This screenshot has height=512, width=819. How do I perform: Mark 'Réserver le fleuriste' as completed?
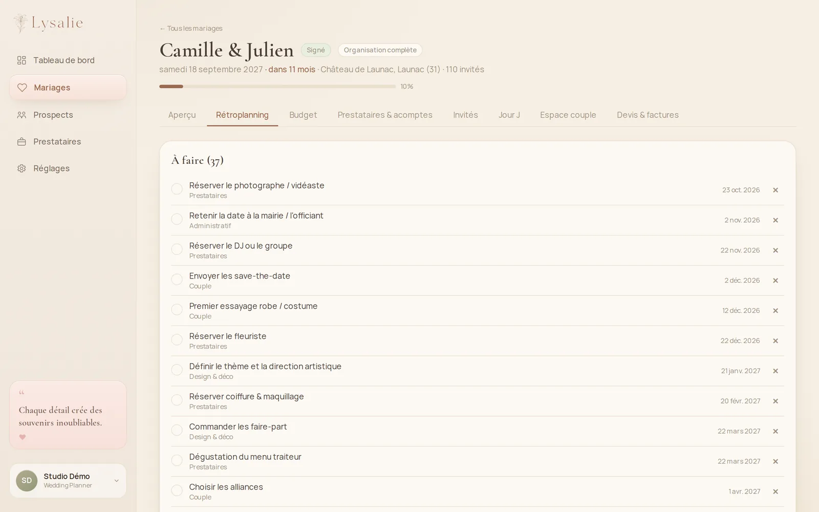point(177,340)
